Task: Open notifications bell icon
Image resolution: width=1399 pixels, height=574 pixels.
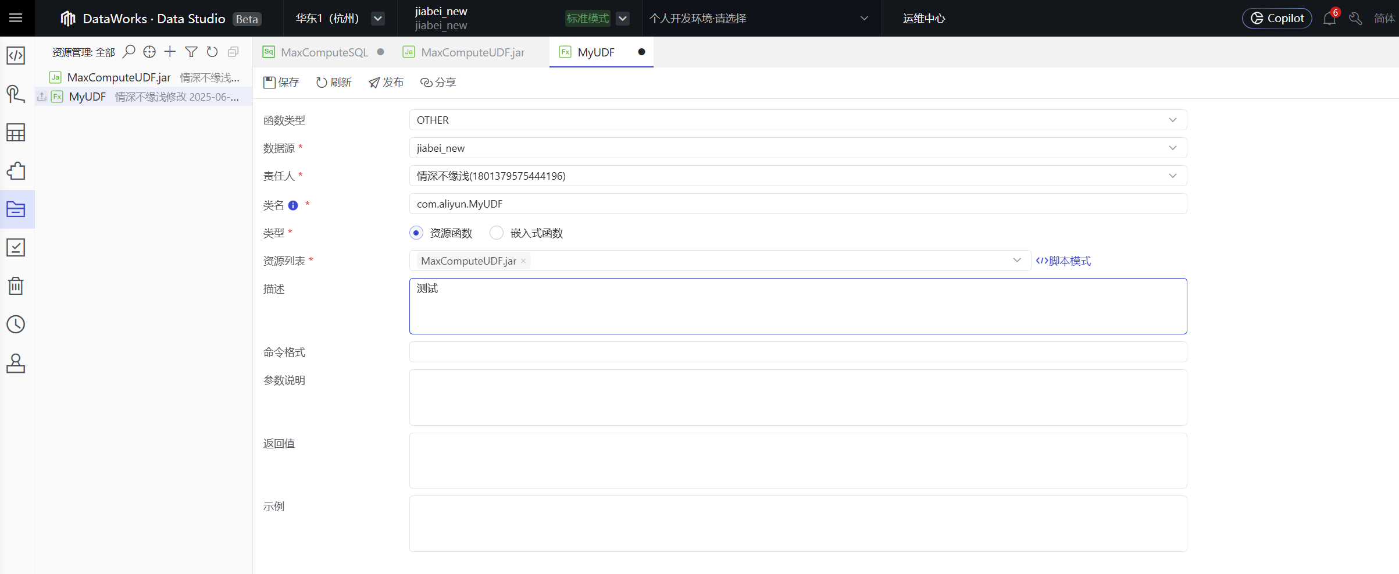Action: pos(1329,18)
